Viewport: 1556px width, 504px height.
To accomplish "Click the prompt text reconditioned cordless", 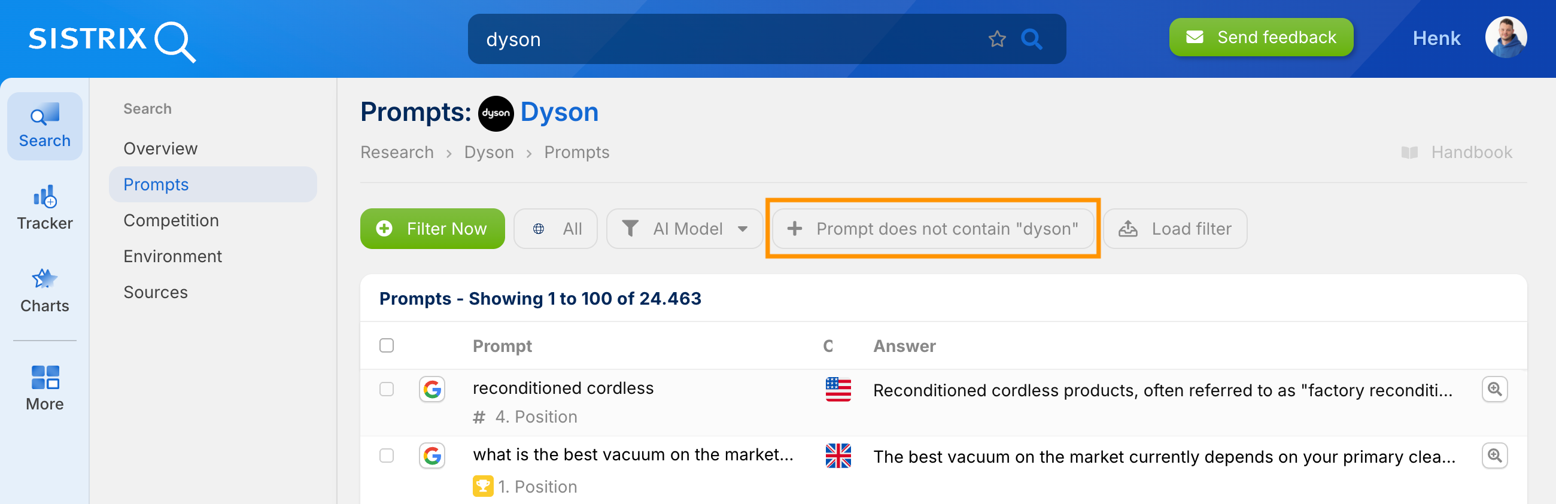I will (x=563, y=388).
